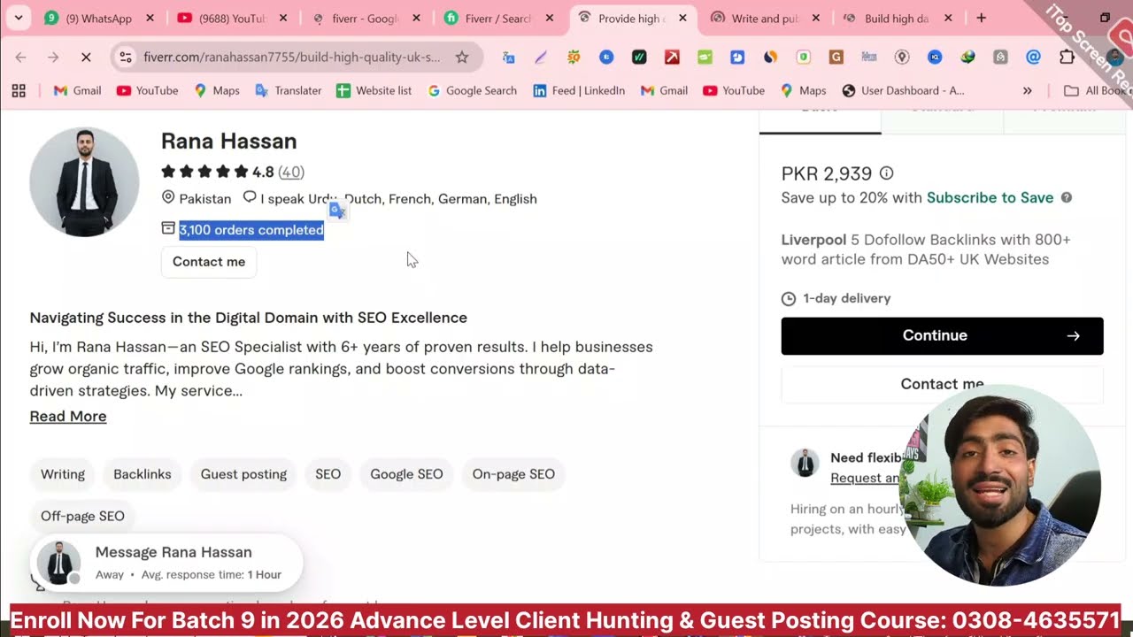Click the red arrow extension icon
The width and height of the screenshot is (1133, 637).
tap(672, 58)
